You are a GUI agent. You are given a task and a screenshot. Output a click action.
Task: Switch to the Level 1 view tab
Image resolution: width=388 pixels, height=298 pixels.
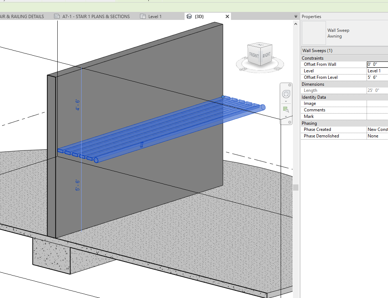154,16
